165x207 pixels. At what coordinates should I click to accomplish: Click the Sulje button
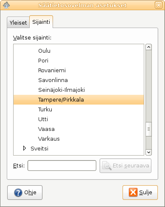[140, 193]
